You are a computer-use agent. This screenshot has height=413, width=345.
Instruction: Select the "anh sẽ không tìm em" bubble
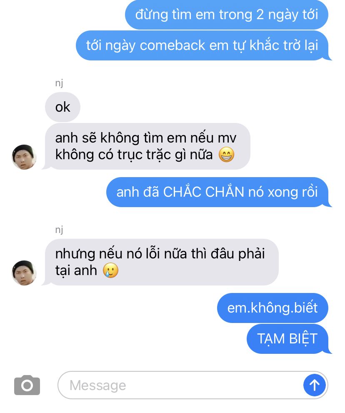[147, 146]
